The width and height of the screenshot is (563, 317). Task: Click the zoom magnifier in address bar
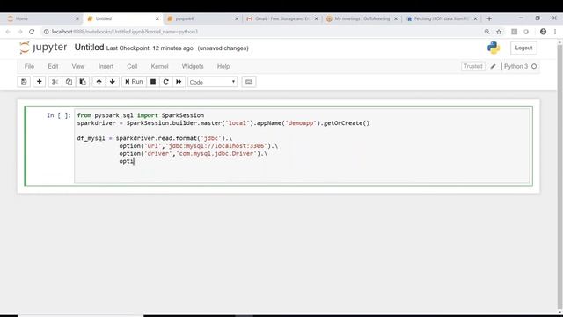pyautogui.click(x=486, y=32)
